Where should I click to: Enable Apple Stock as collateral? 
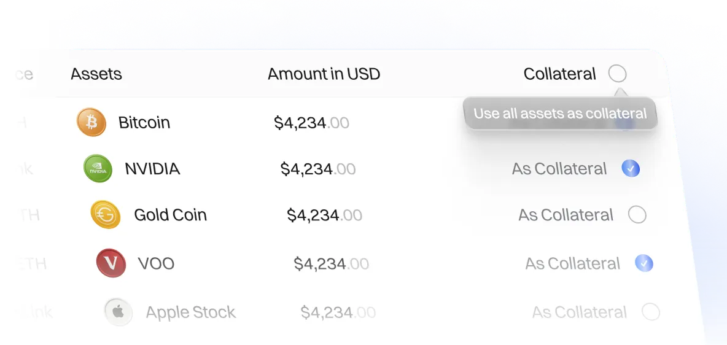pyautogui.click(x=650, y=312)
